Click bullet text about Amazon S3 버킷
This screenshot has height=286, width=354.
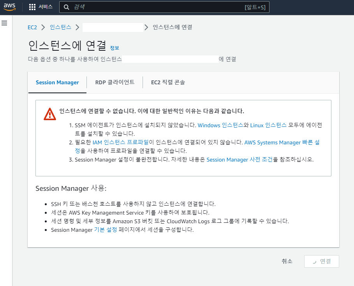pos(170,221)
